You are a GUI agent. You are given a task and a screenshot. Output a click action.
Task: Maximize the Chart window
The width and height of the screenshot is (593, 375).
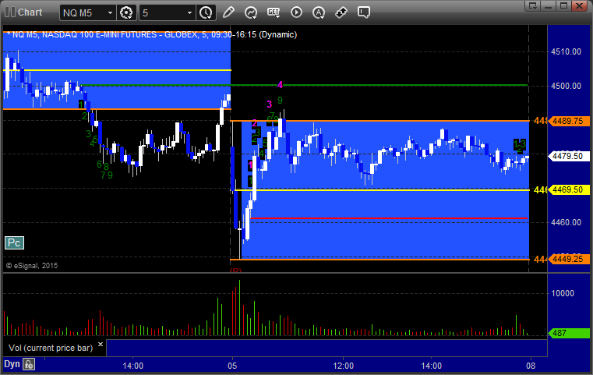[563, 5]
